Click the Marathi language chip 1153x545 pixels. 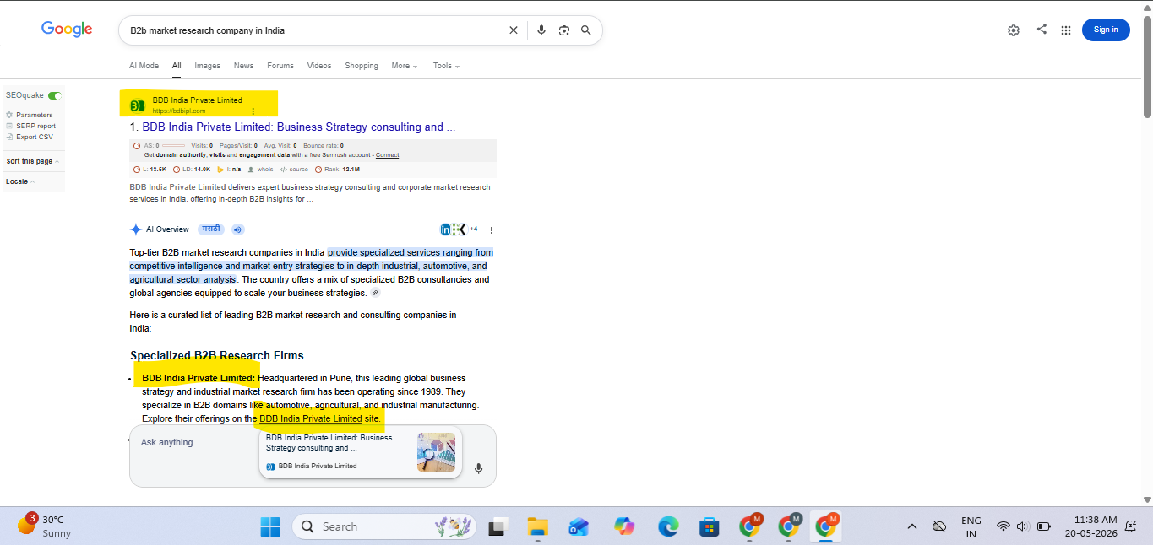(211, 229)
